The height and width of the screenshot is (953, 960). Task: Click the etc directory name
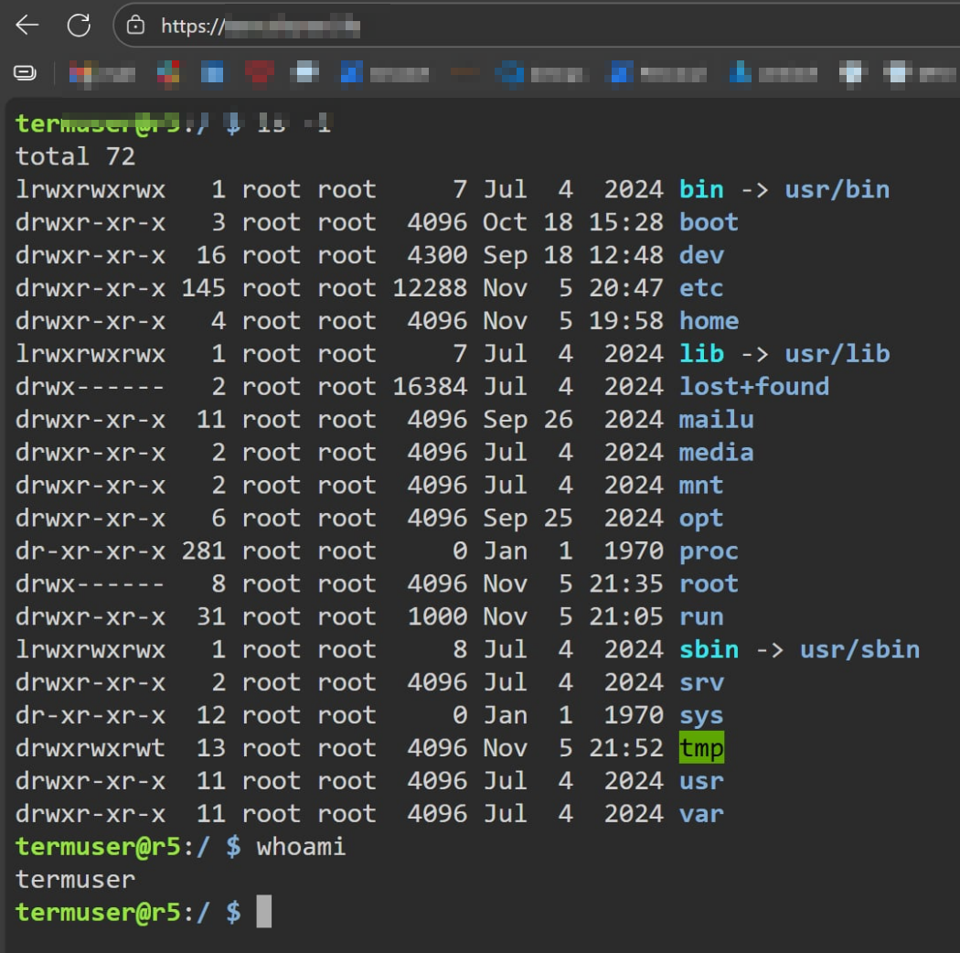coord(701,288)
